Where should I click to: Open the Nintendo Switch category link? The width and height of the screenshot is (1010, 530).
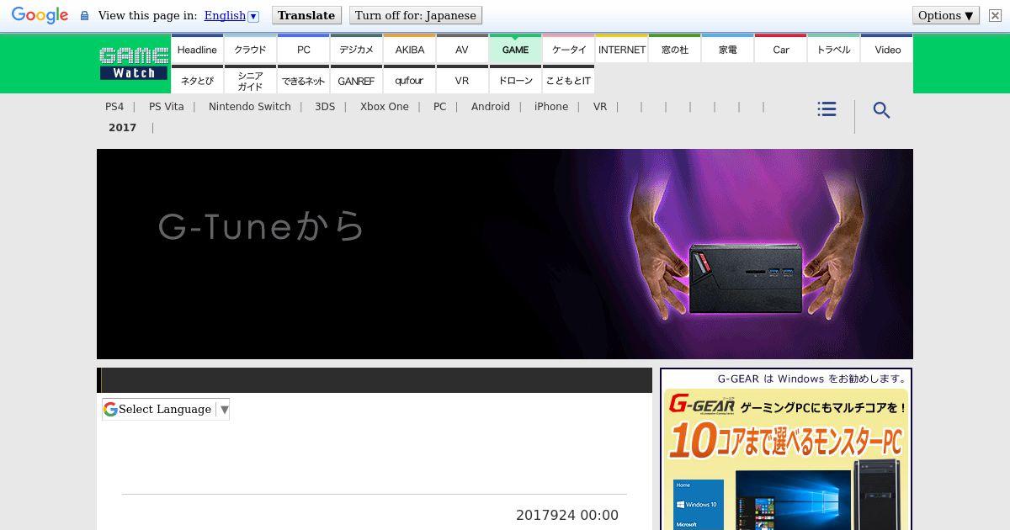coord(250,107)
